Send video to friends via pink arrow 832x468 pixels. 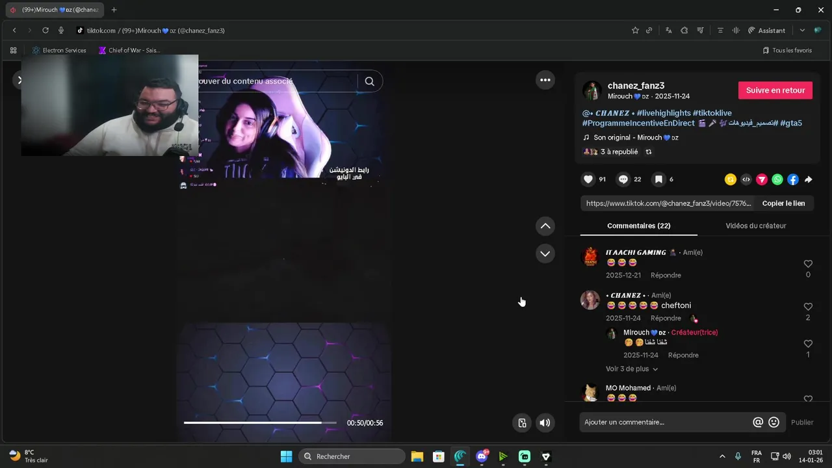(762, 179)
